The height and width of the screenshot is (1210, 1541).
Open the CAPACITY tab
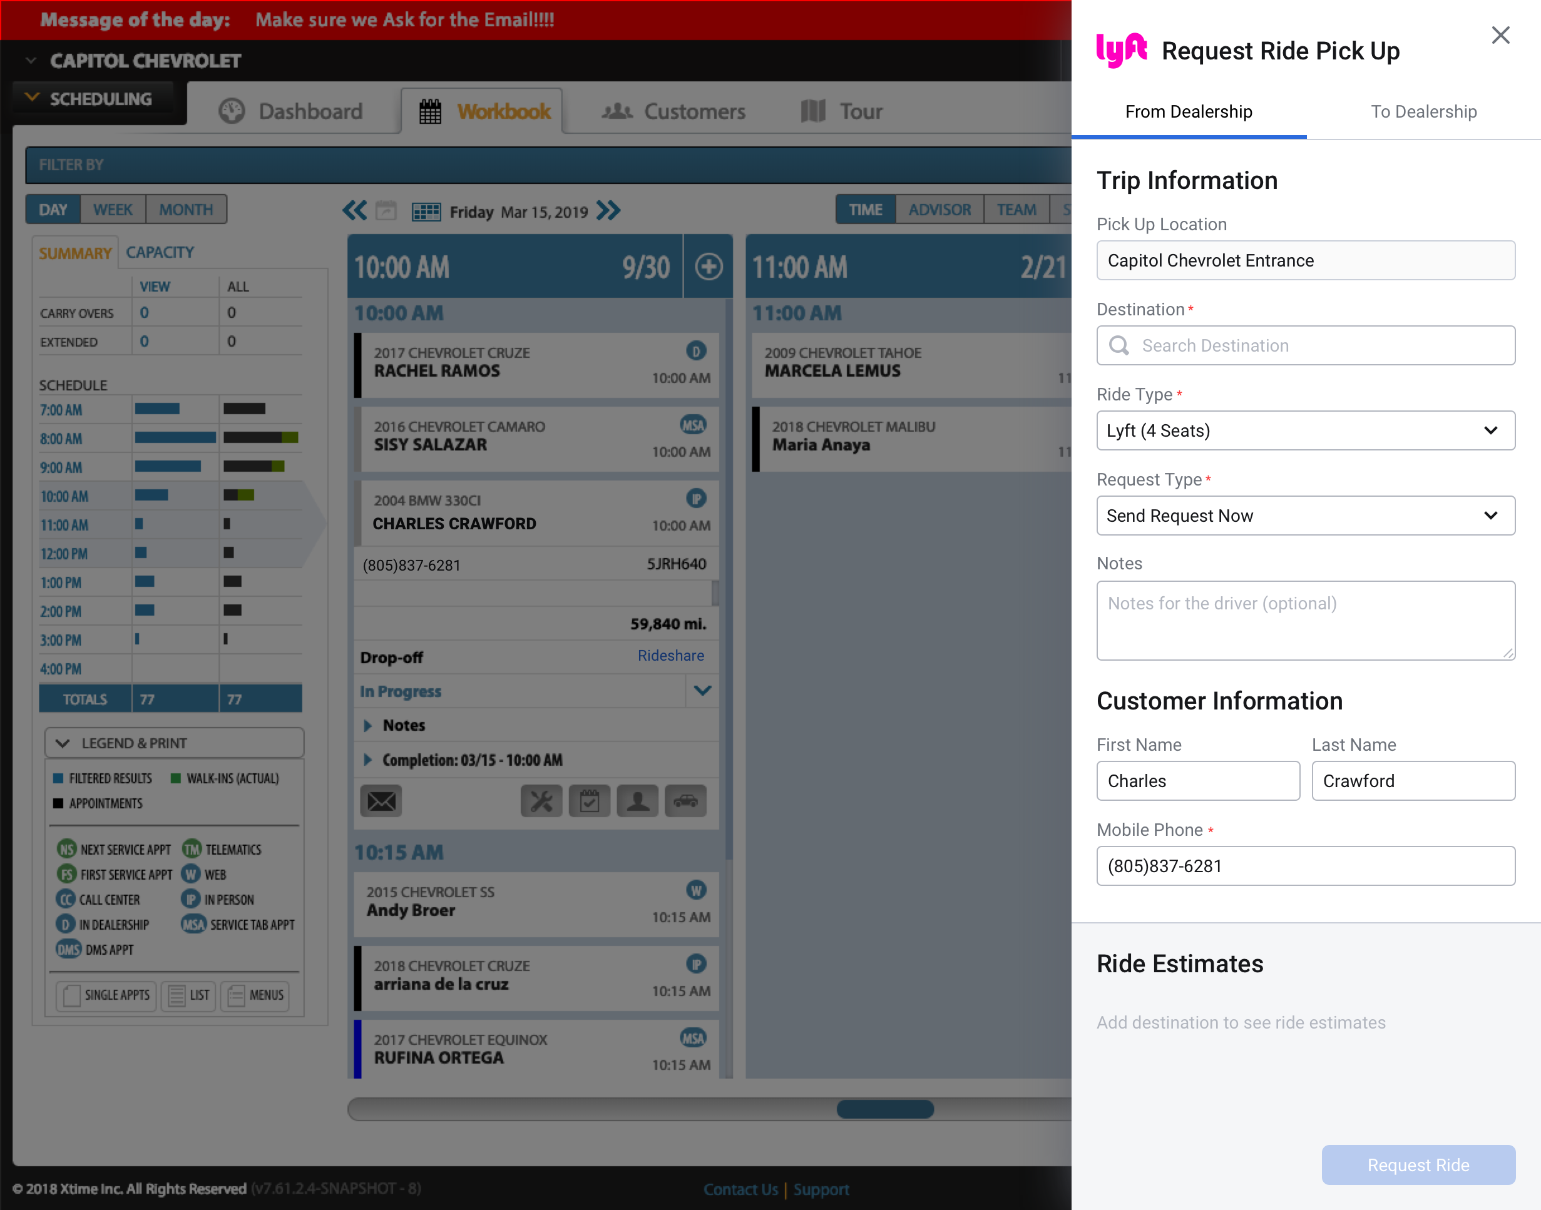(160, 252)
